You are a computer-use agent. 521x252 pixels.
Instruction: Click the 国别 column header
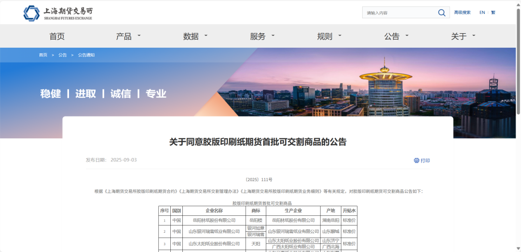(177, 211)
